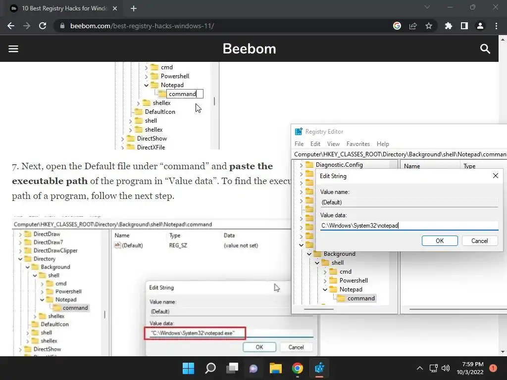Expand the Powershell key in Registry Editor
Screen dimensions: 507x380
[x=325, y=281]
